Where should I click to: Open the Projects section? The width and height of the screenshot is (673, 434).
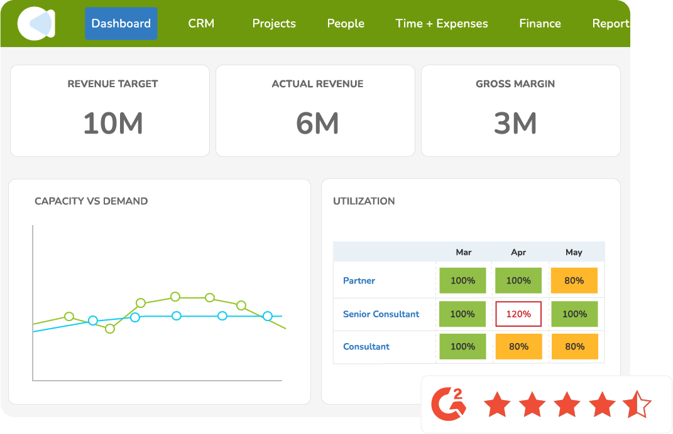click(x=274, y=23)
